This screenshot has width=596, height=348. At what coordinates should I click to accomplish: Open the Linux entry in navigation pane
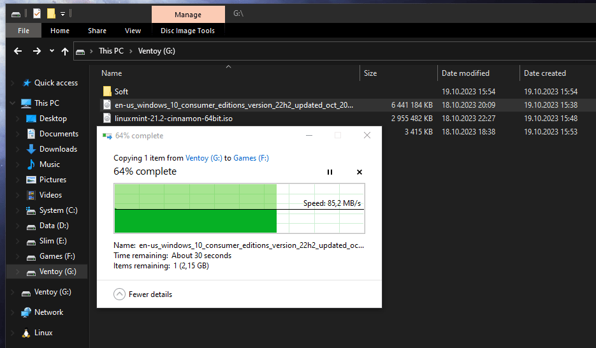pyautogui.click(x=43, y=333)
